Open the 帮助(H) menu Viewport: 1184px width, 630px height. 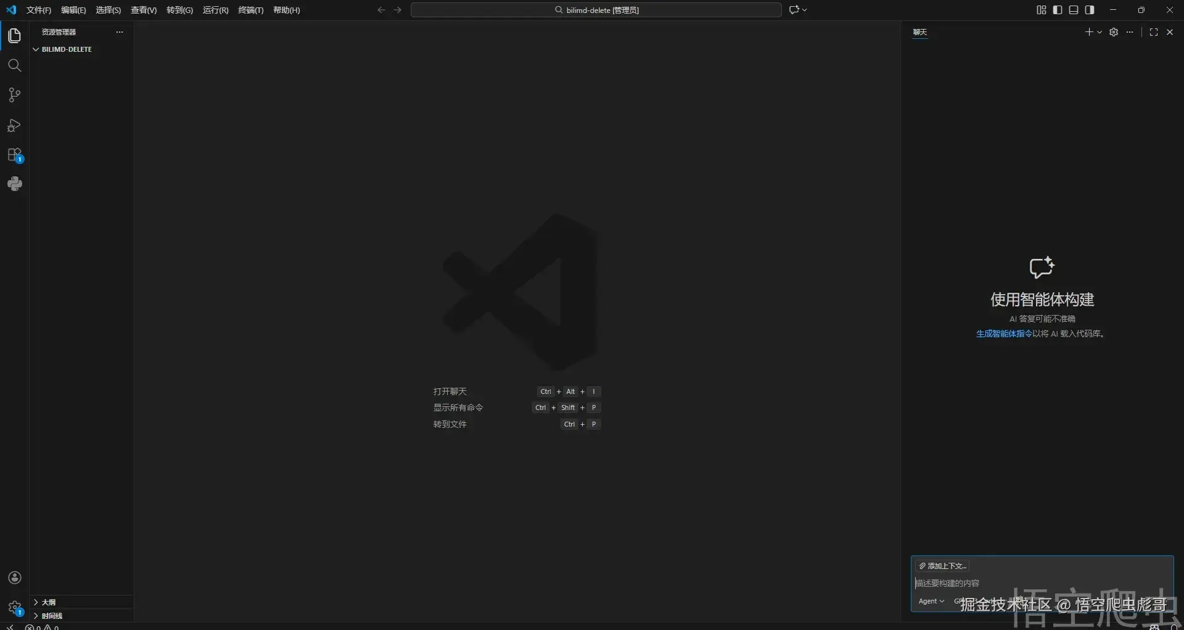click(287, 10)
